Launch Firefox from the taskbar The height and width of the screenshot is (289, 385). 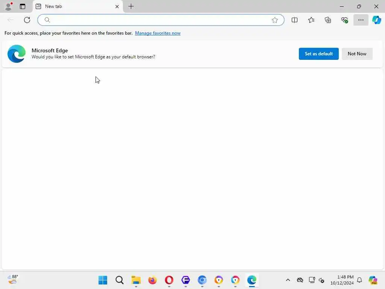153,280
